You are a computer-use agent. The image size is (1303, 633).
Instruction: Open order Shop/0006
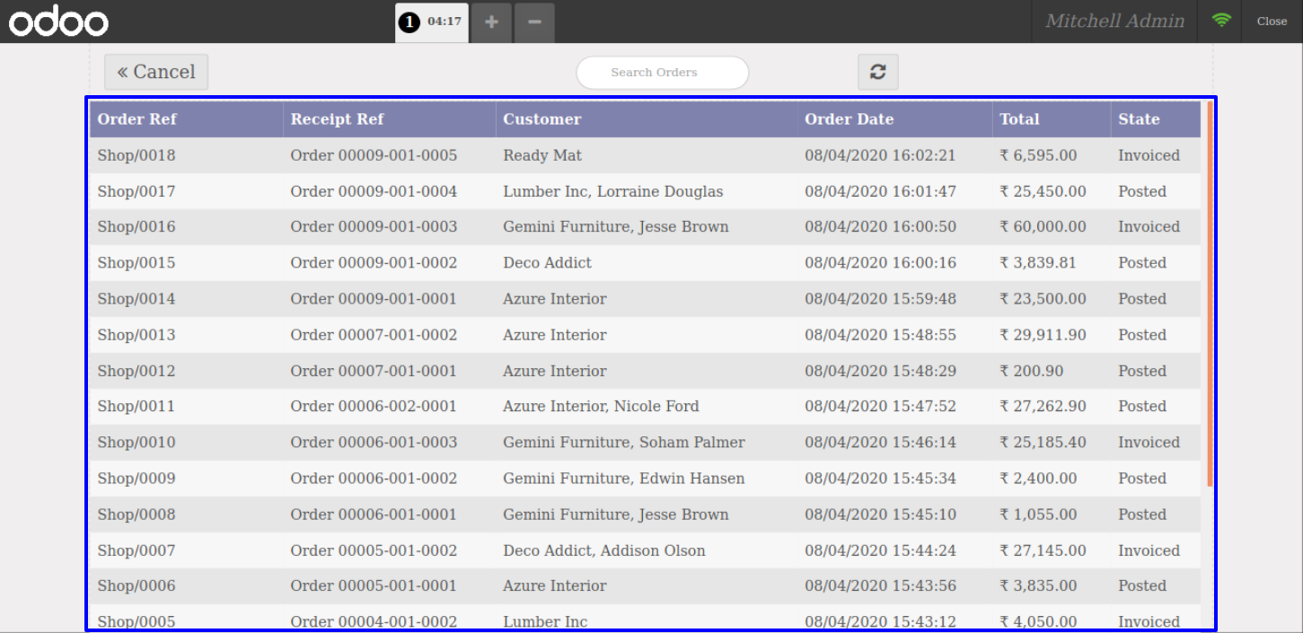tap(645, 586)
